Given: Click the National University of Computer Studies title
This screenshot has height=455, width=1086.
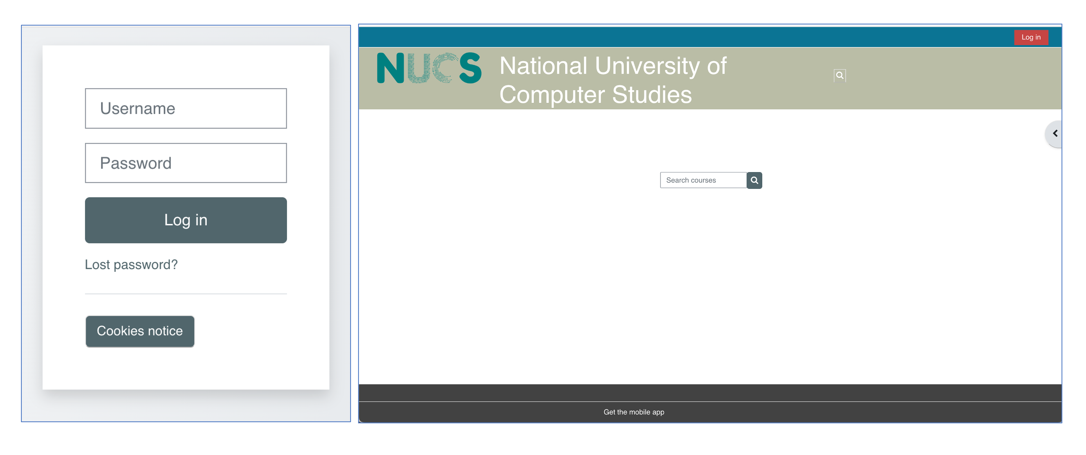Looking at the screenshot, I should 613,80.
